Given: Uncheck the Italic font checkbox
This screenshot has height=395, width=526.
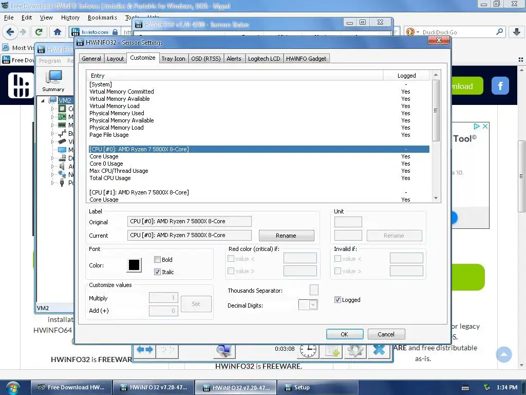Looking at the screenshot, I should point(157,272).
